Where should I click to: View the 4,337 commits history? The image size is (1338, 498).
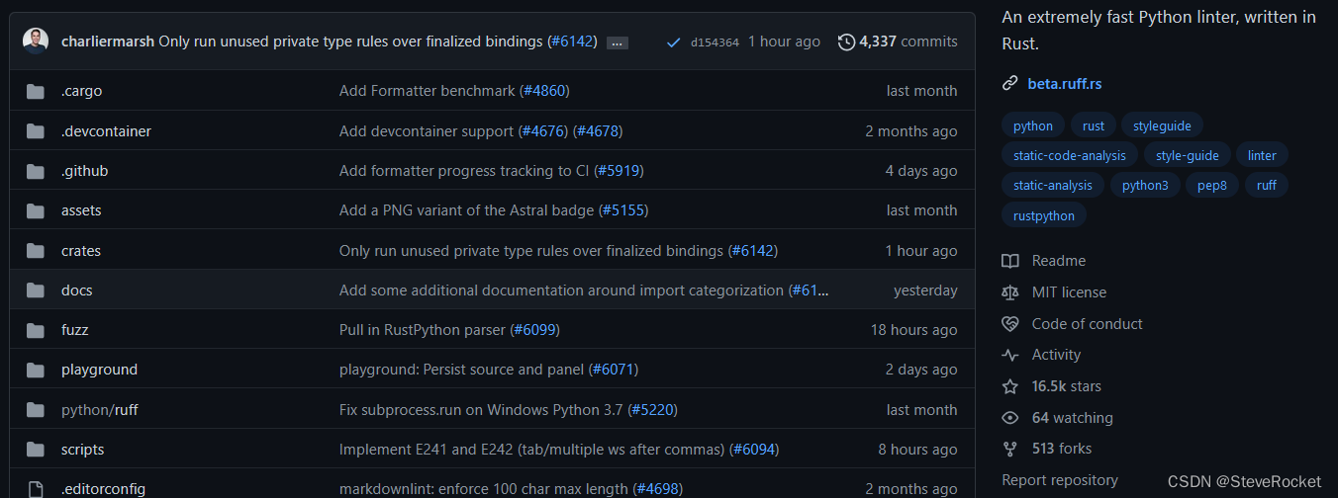coord(908,41)
